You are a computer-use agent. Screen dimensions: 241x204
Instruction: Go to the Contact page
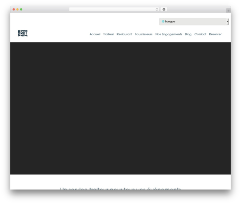tap(200, 34)
